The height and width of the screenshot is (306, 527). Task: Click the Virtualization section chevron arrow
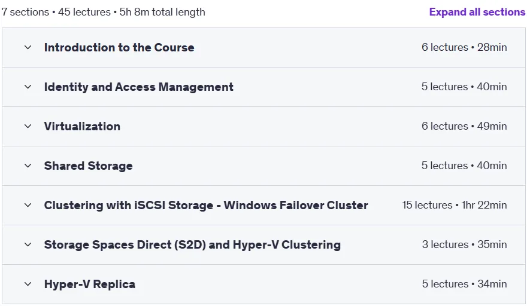pos(28,126)
